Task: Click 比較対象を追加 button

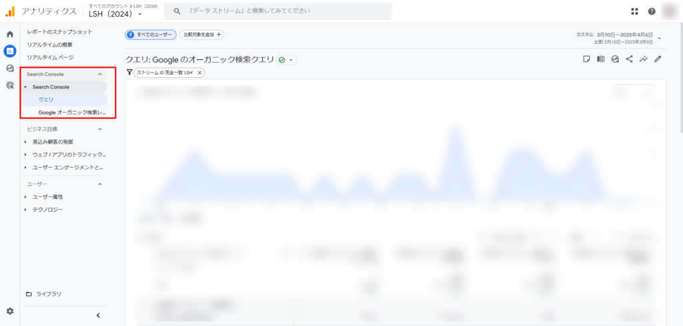Action: pos(201,35)
